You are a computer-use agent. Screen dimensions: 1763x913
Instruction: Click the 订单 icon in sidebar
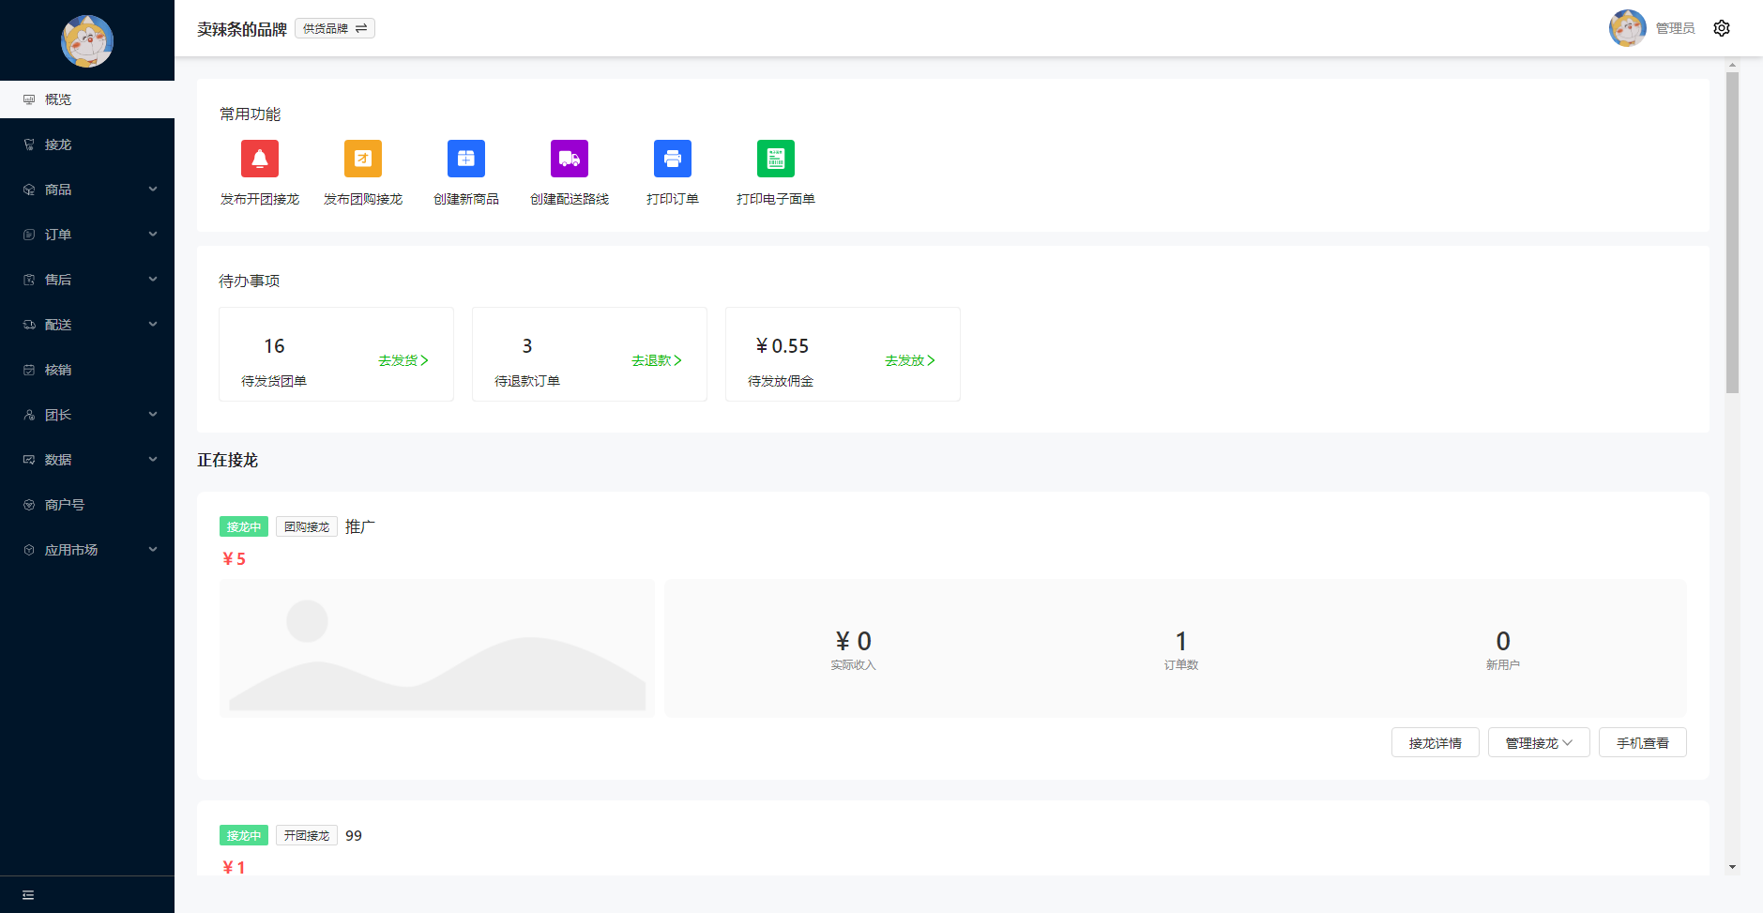[29, 235]
